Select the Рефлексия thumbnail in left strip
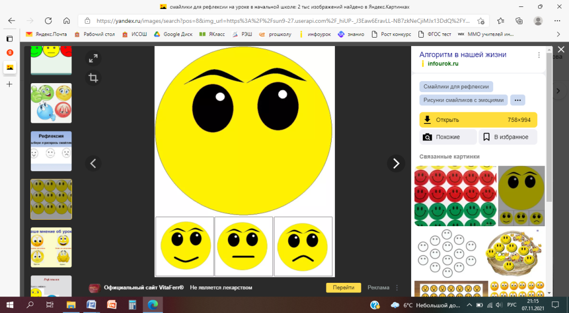 tap(51, 151)
